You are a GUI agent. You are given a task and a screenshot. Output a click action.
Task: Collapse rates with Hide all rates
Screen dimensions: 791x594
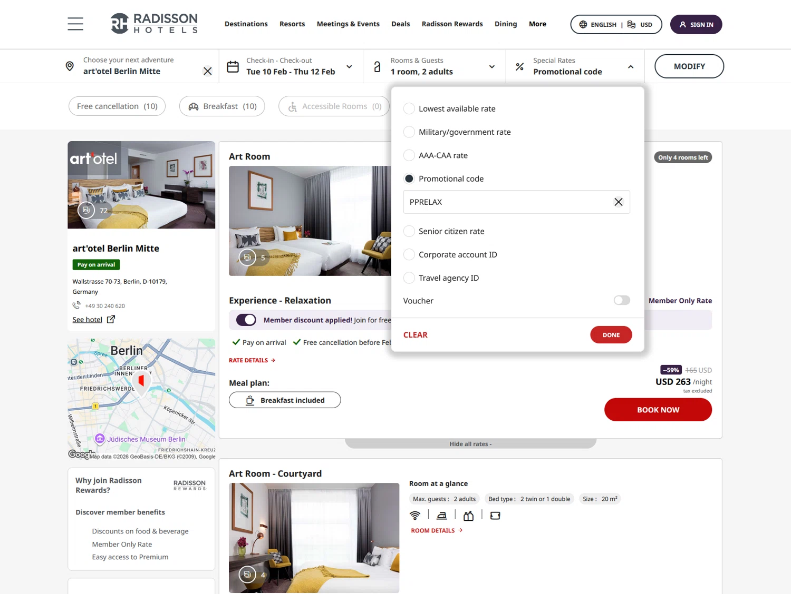coord(470,444)
